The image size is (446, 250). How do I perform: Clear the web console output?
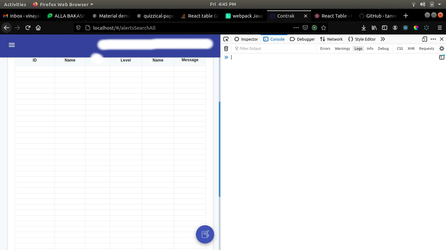click(x=226, y=49)
